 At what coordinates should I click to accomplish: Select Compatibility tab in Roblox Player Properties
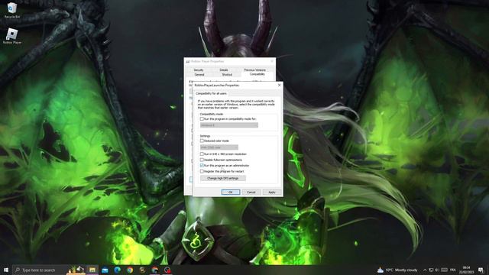257,74
